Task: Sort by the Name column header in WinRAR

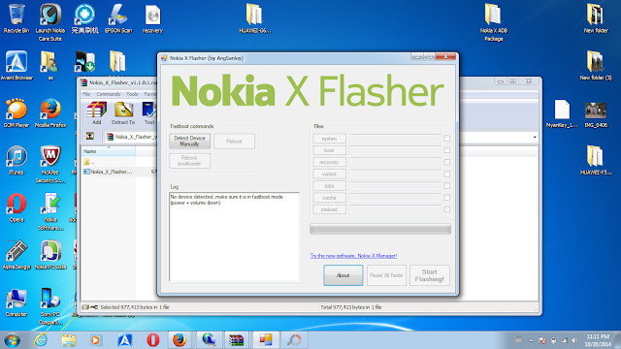Action: (x=108, y=151)
